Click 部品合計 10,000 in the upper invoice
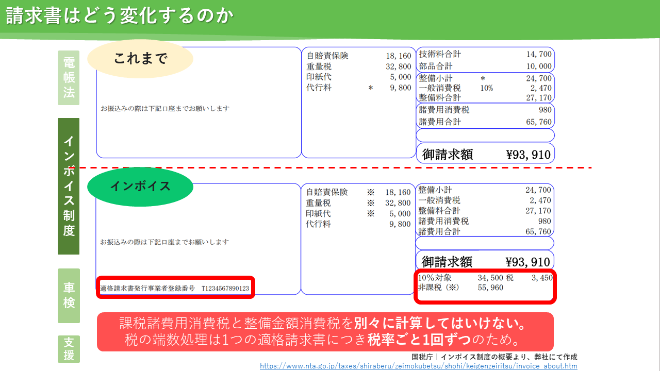The width and height of the screenshot is (660, 371). point(485,66)
